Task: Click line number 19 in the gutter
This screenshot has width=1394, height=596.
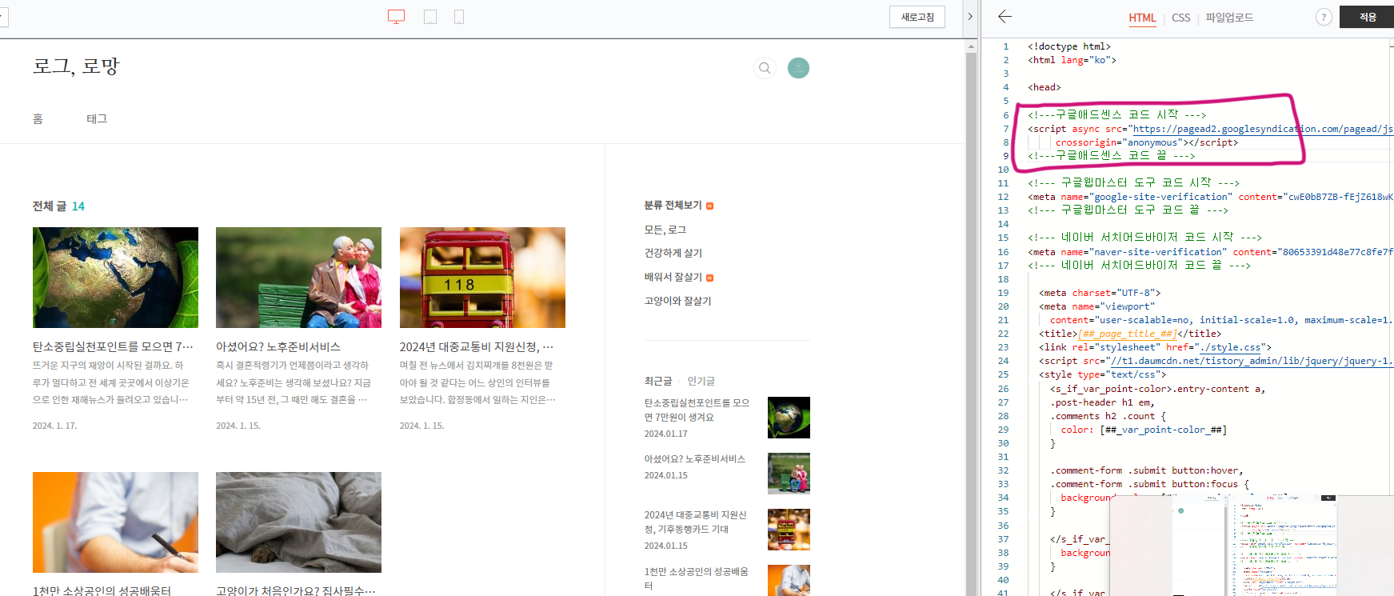Action: [1003, 293]
